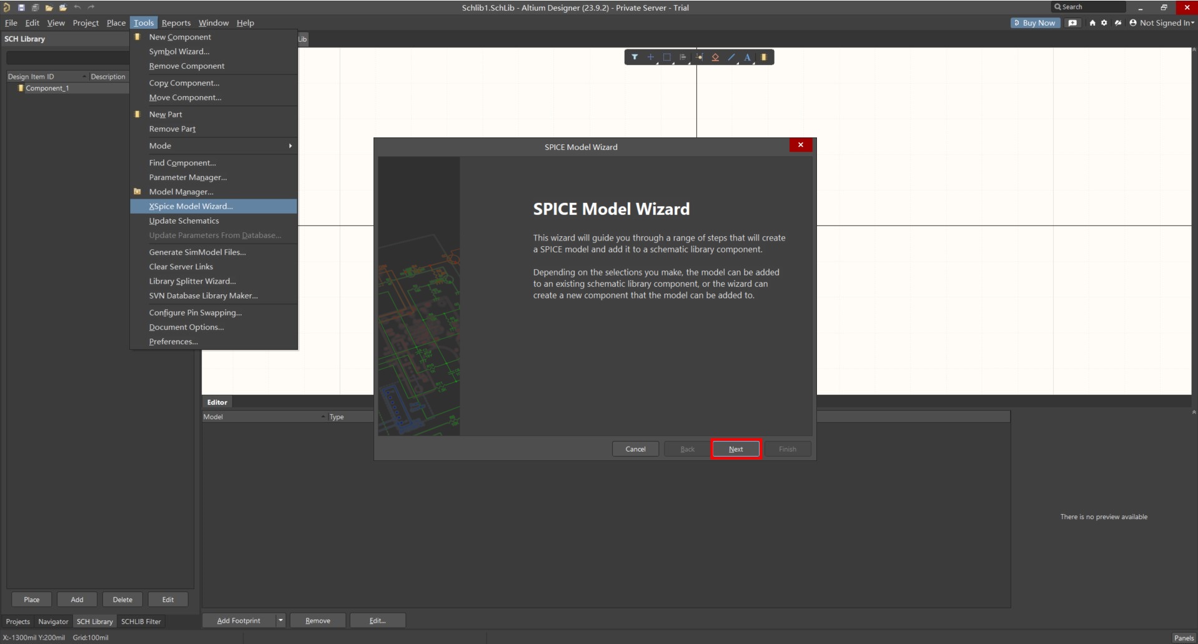Click Next in SPICE Model Wizard
This screenshot has width=1198, height=644.
point(736,449)
